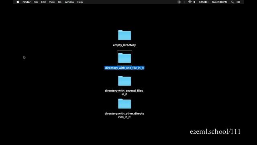This screenshot has width=257, height=145.
Task: Click the directory_with_other_directories_in_it name label
Action: coord(124,115)
